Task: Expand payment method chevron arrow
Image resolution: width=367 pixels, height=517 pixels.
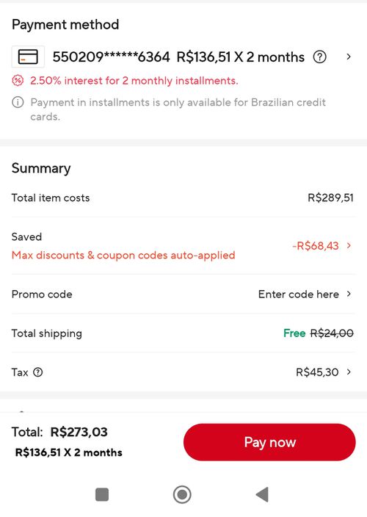Action: point(349,57)
